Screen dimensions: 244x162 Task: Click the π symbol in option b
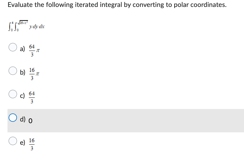pyautogui.click(x=38, y=74)
